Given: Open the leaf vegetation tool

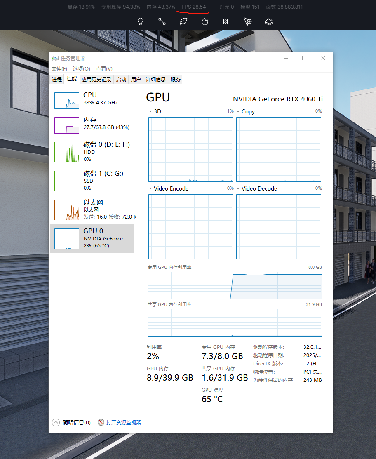Looking at the screenshot, I should tap(183, 21).
